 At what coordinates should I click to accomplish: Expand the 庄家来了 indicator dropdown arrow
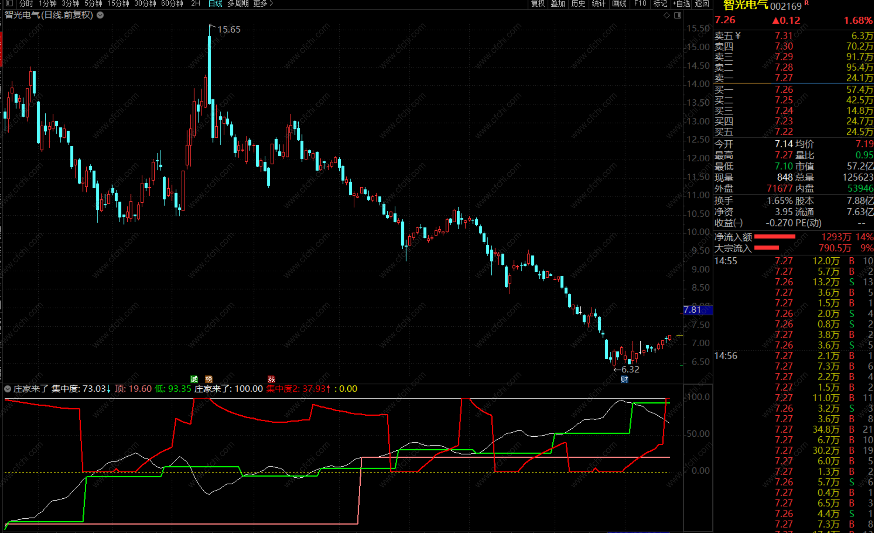7,389
